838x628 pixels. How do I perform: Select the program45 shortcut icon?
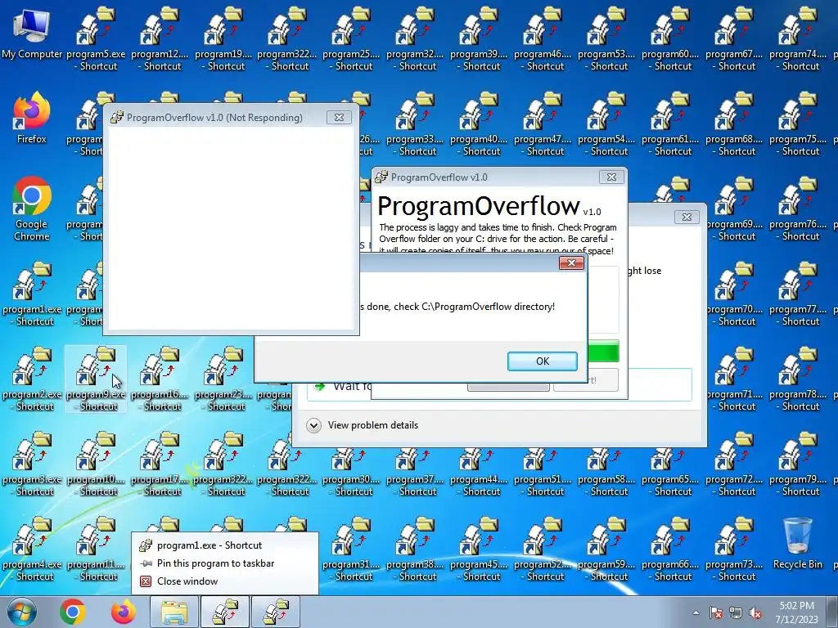[x=479, y=549]
